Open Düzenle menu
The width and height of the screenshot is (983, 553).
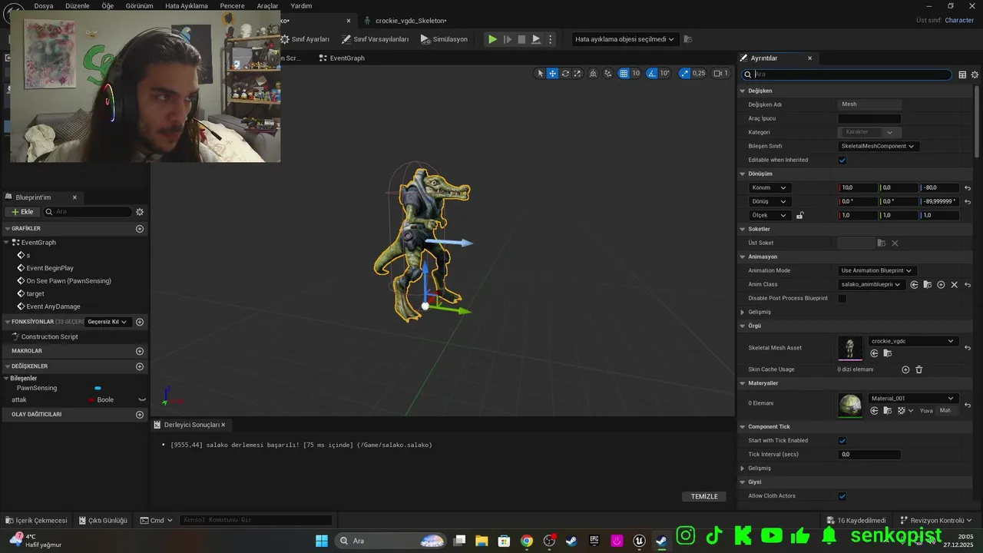click(78, 5)
